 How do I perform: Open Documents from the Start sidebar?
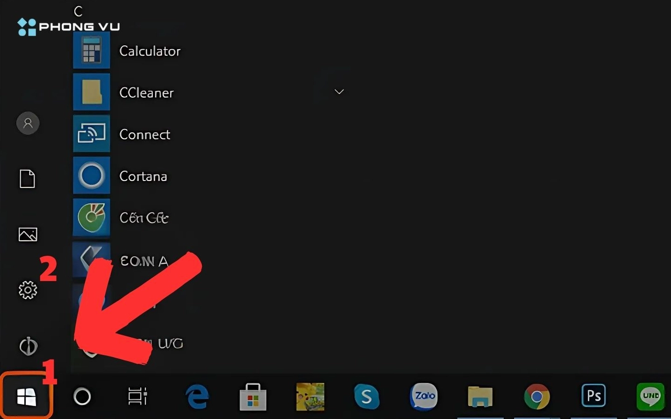[x=27, y=179]
